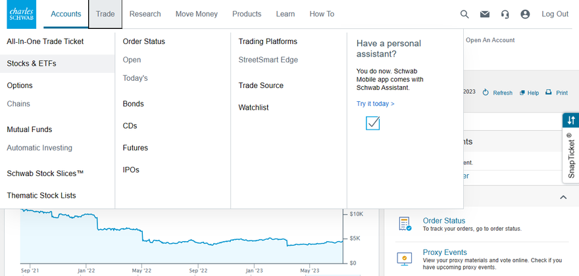Screen dimensions: 579x276
Task: Select Today's orders entry
Action: [135, 78]
